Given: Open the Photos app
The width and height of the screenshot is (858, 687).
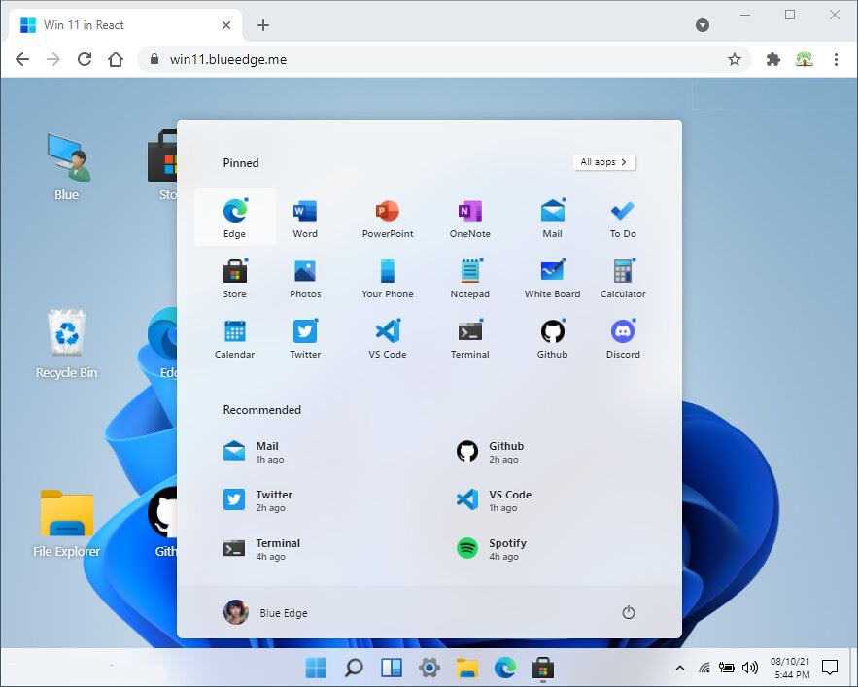Looking at the screenshot, I should click(x=305, y=277).
